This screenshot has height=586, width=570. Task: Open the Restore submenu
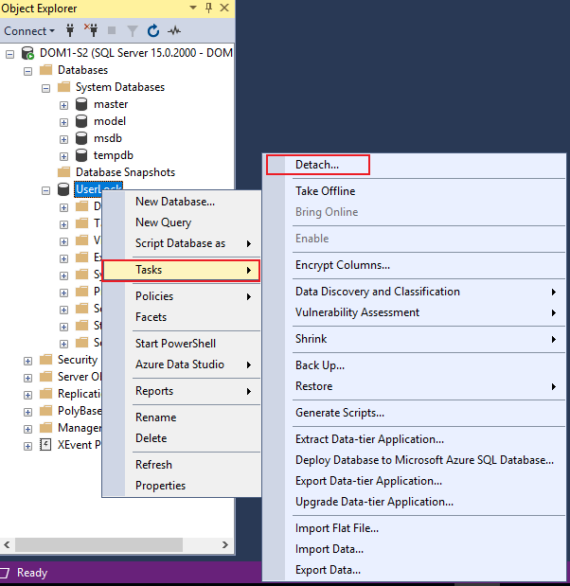pyautogui.click(x=414, y=386)
